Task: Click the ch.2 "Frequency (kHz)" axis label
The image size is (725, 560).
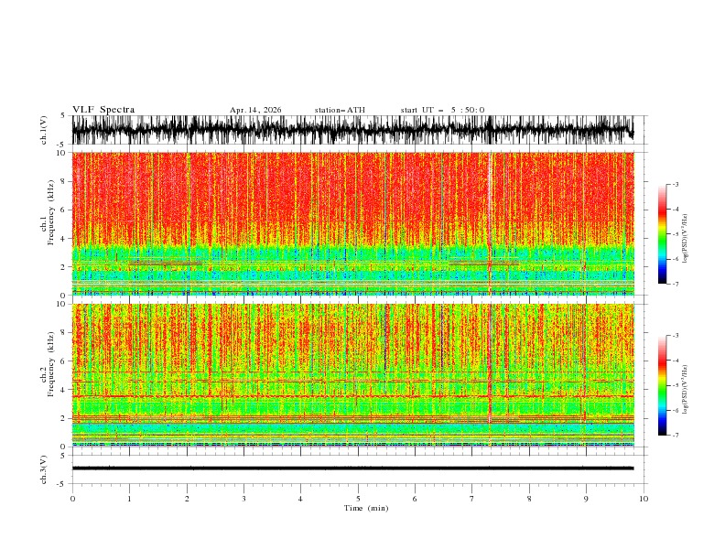Action: 51,364
